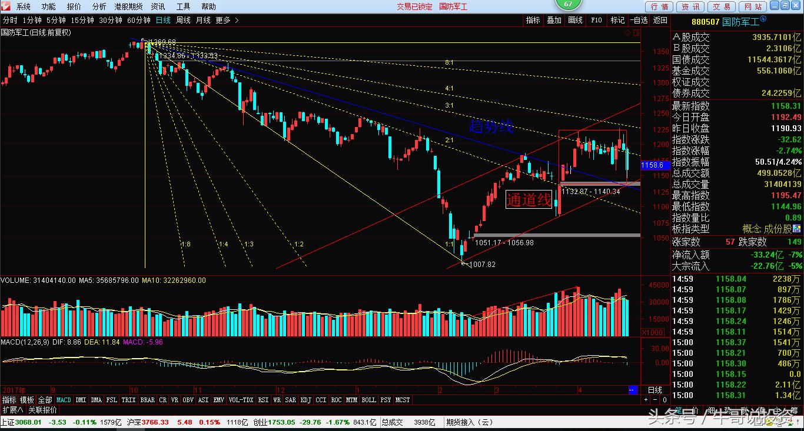804x431 pixels.
Task: Open the 系统 menu
Action: [23, 6]
